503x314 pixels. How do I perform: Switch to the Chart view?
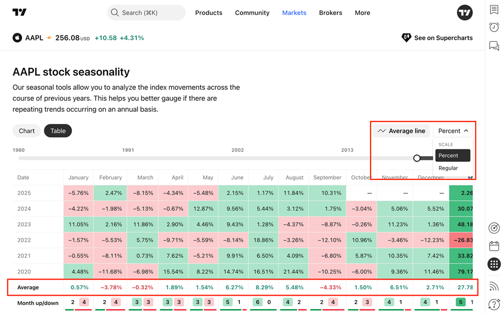pyautogui.click(x=27, y=131)
